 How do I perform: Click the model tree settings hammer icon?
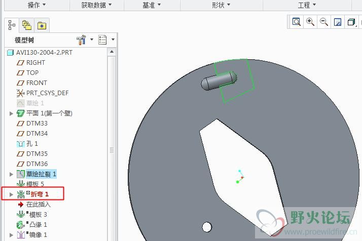point(81,40)
